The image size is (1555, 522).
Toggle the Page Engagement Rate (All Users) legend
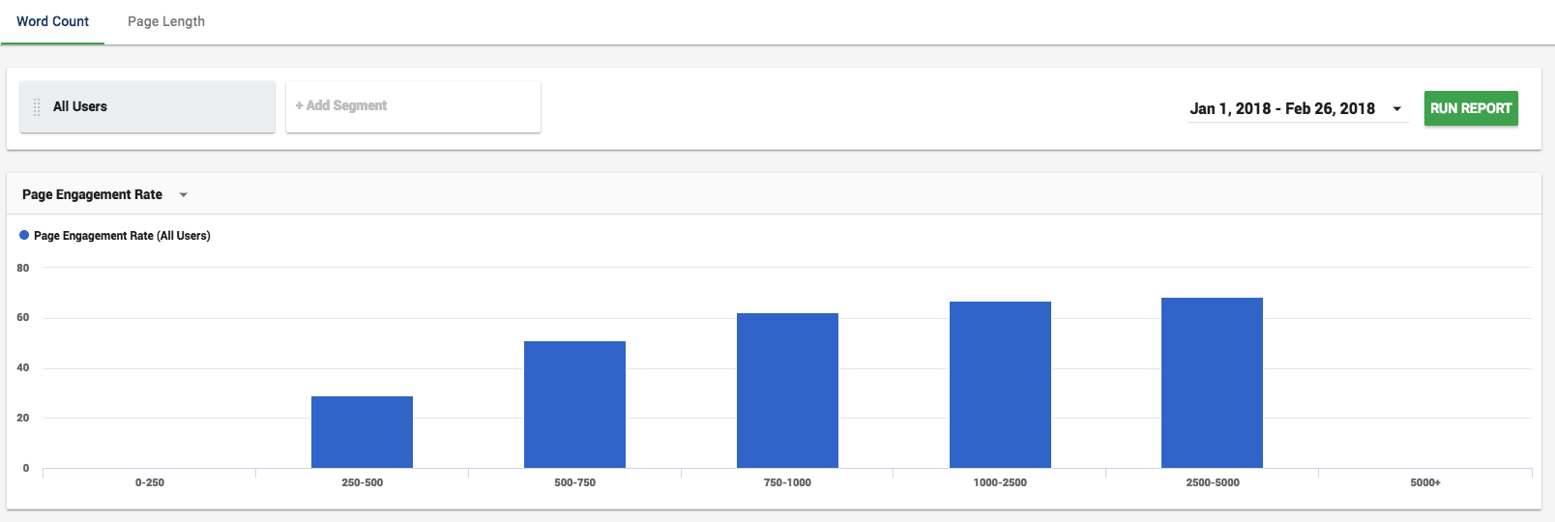122,235
